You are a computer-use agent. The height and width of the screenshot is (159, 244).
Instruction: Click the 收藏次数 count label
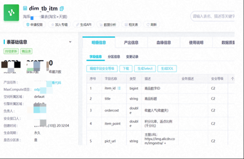coord(55,72)
